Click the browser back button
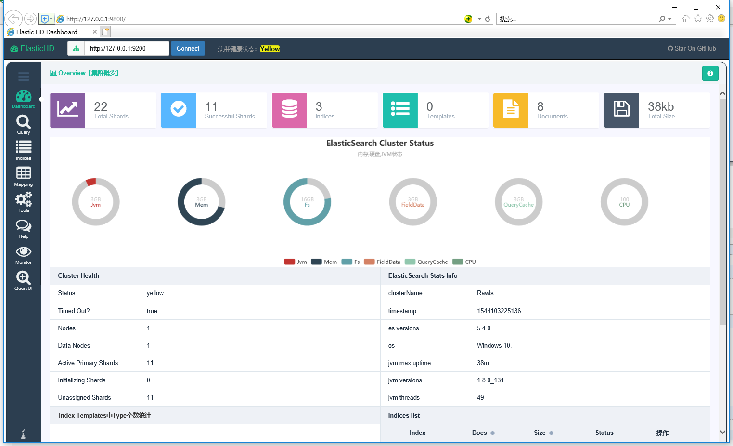This screenshot has width=733, height=446. pos(13,19)
